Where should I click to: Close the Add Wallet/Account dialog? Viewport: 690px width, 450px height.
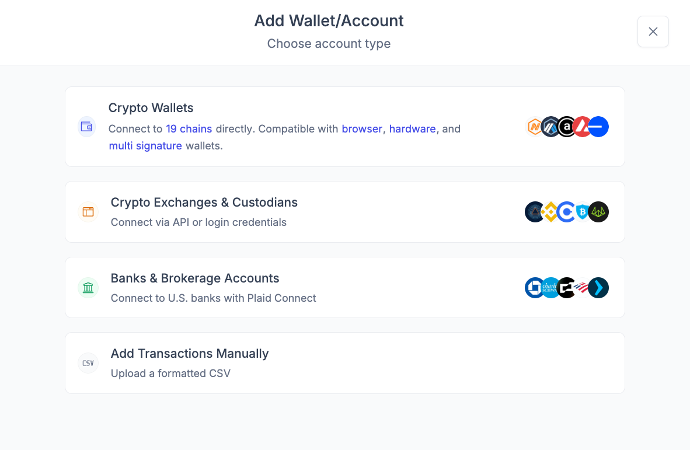(x=653, y=32)
